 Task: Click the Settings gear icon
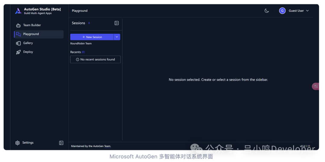tap(17, 143)
